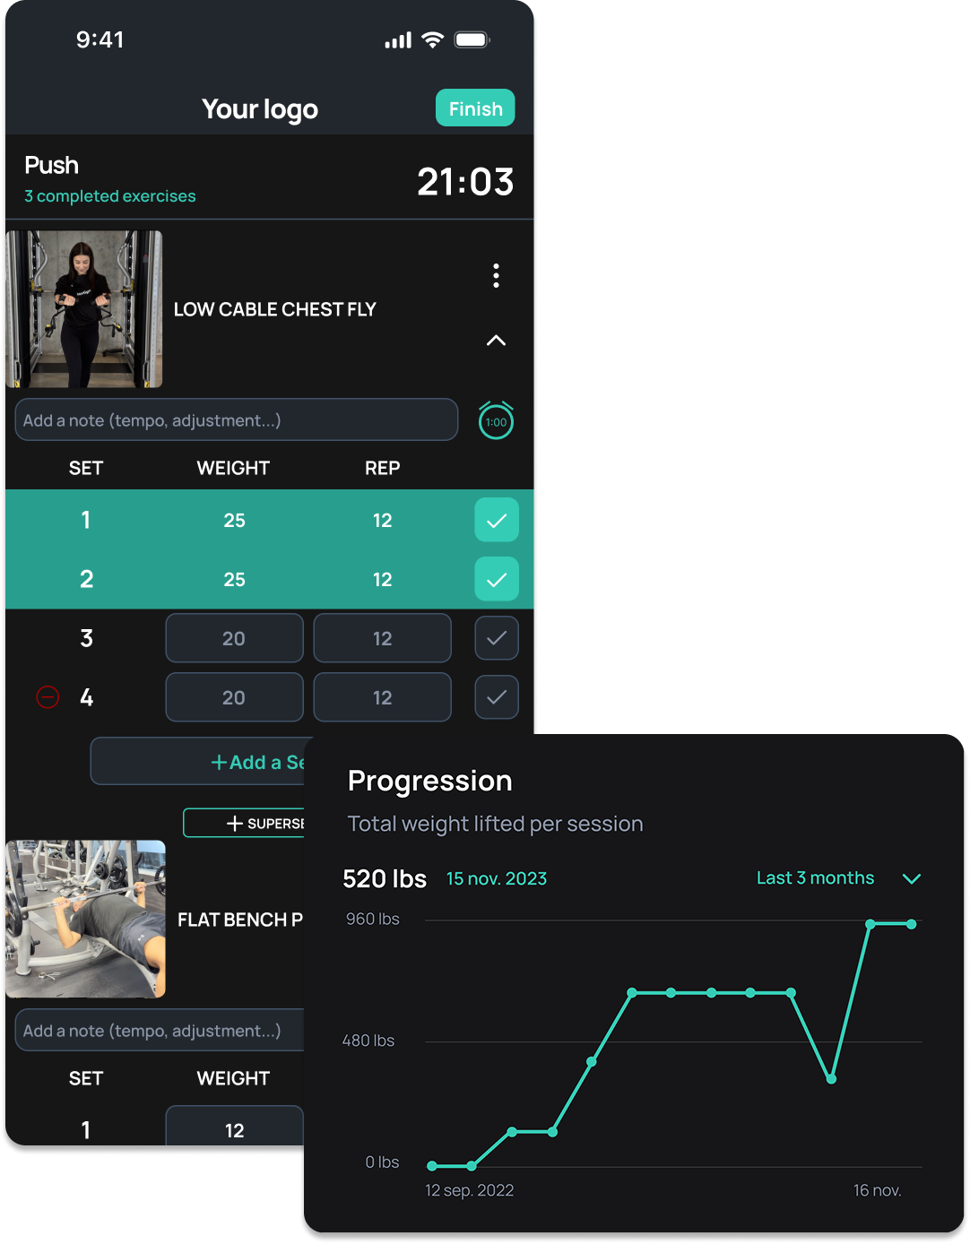Open the Flat Bench Press exercise thumbnail

(x=86, y=919)
